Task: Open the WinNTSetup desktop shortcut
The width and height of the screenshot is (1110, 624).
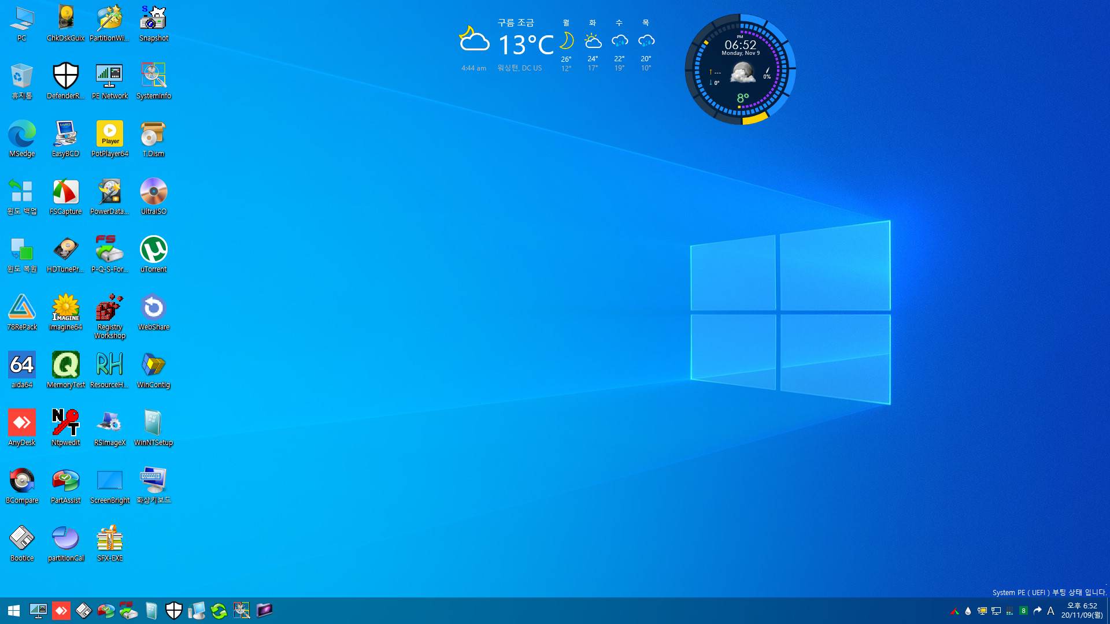Action: (154, 428)
